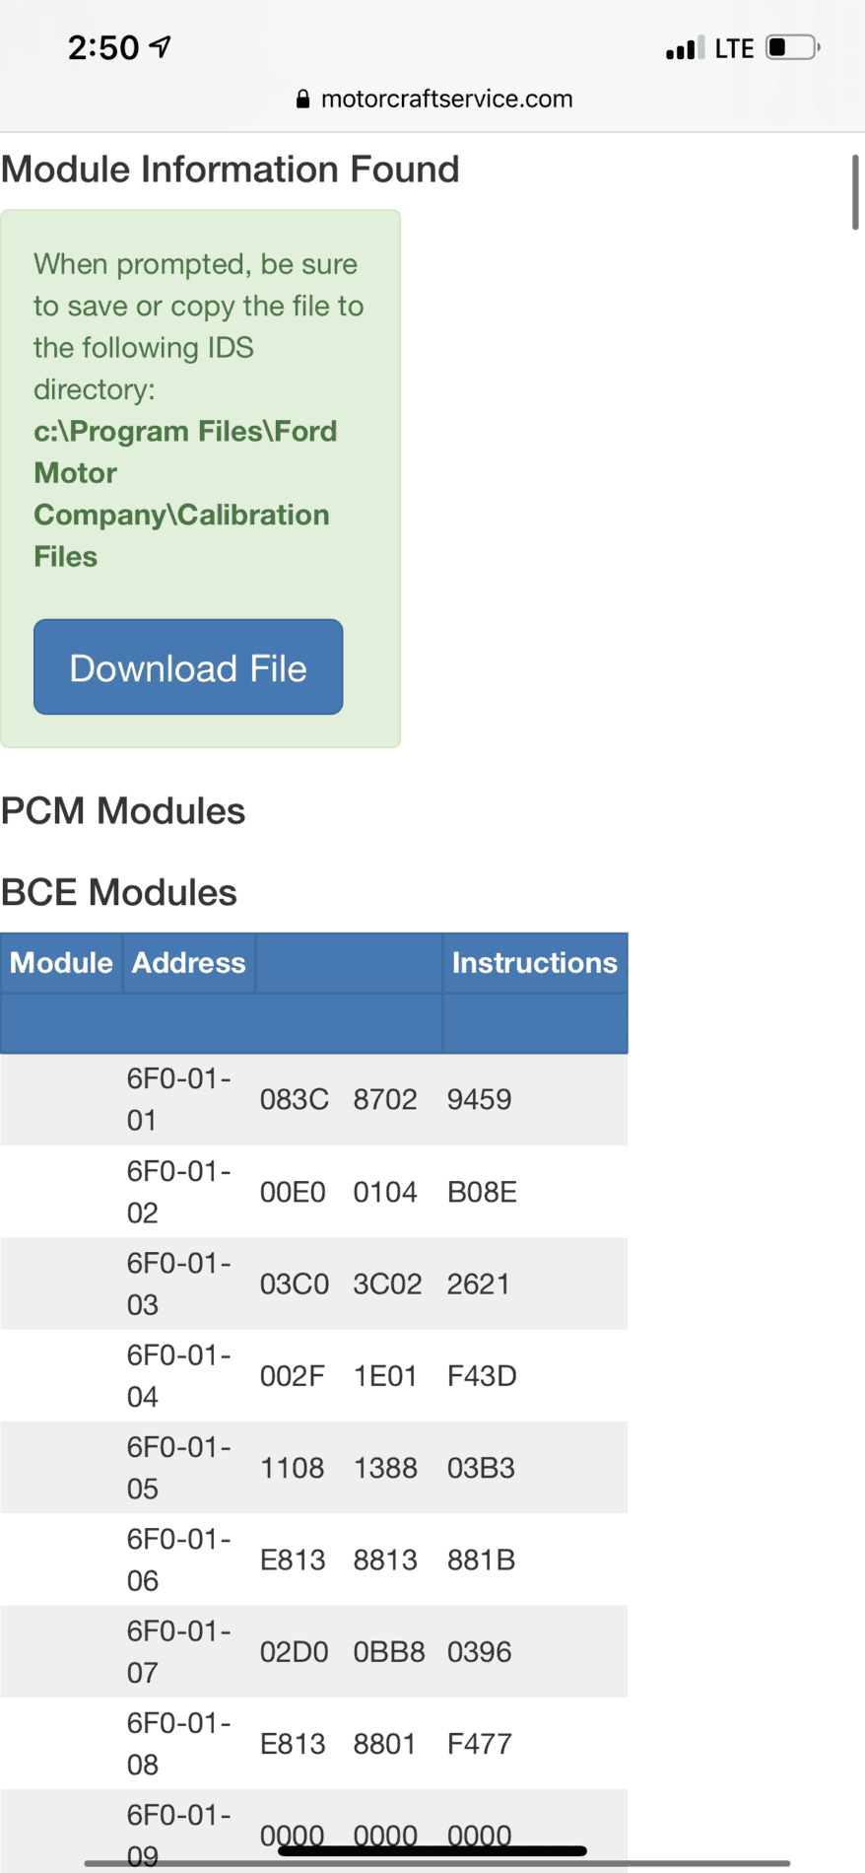Select the 6F0-01-05 address cell
The height and width of the screenshot is (1873, 865).
pyautogui.click(x=179, y=1468)
